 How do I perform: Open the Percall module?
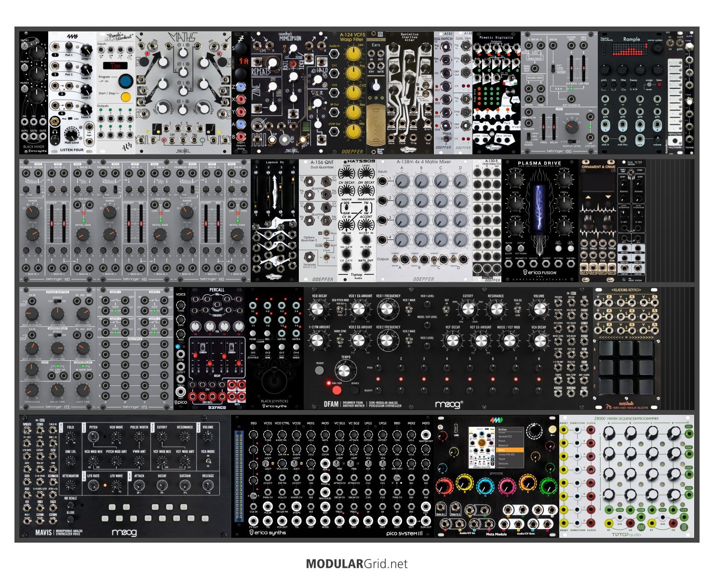217,348
